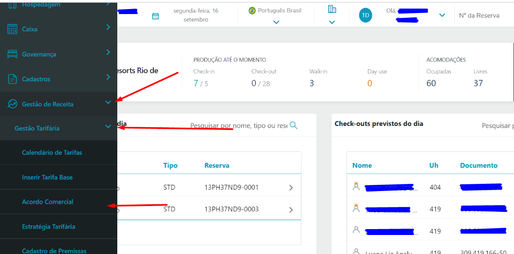This screenshot has height=254, width=514.
Task: Click Uh 404 cell in check-outs
Action: pyautogui.click(x=435, y=187)
